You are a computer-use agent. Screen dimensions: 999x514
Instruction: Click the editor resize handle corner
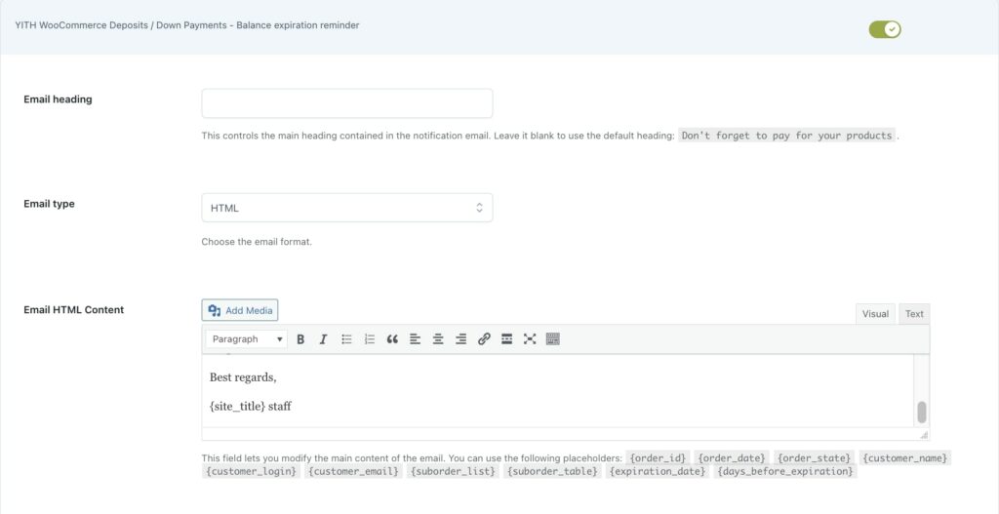point(925,435)
